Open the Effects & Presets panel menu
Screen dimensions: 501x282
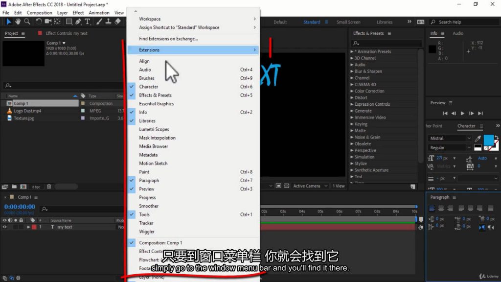click(389, 33)
